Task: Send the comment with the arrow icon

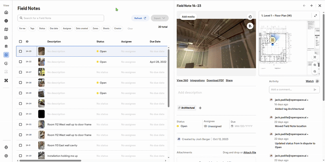Action: tap(315, 90)
